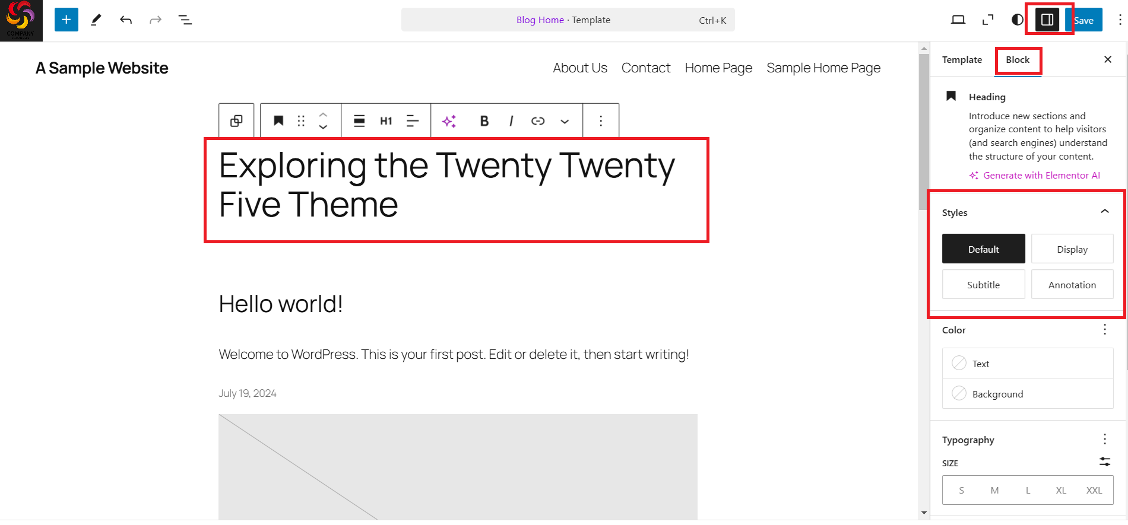Choose font size M

point(995,491)
